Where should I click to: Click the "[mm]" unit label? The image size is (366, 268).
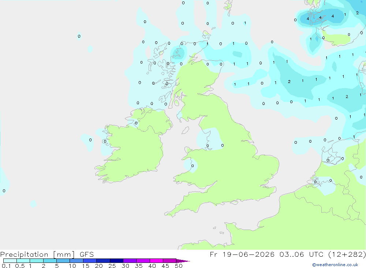pyautogui.click(x=64, y=254)
